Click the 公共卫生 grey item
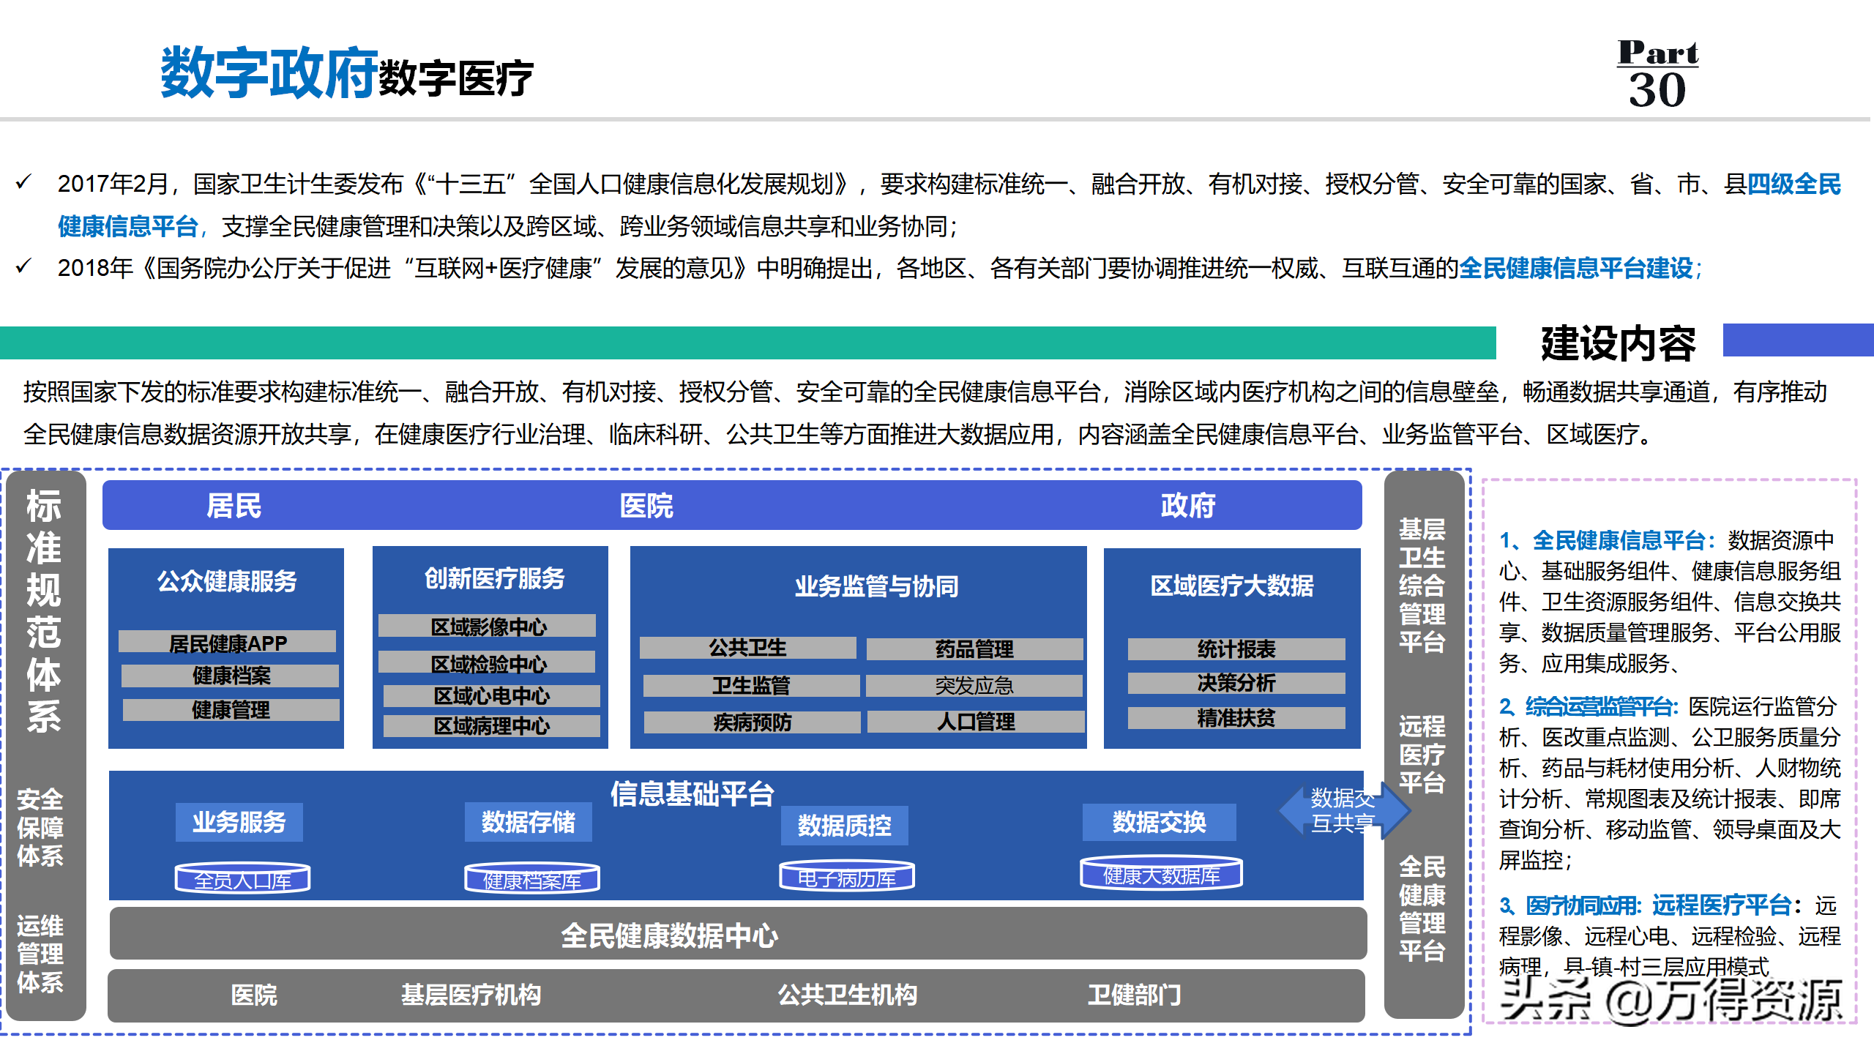 pos(748,648)
